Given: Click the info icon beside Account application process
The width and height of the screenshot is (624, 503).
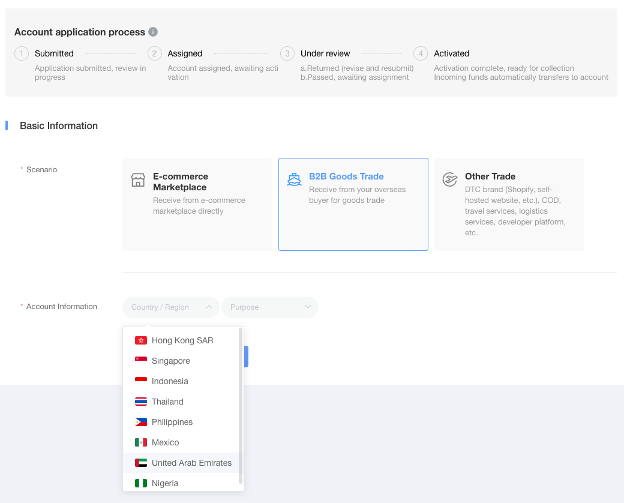Looking at the screenshot, I should 153,32.
